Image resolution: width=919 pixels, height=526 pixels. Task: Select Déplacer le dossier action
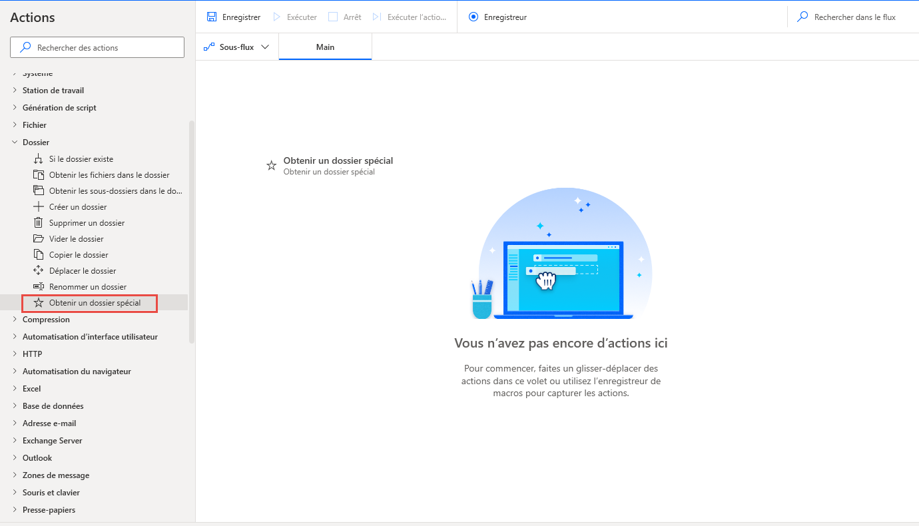(83, 271)
